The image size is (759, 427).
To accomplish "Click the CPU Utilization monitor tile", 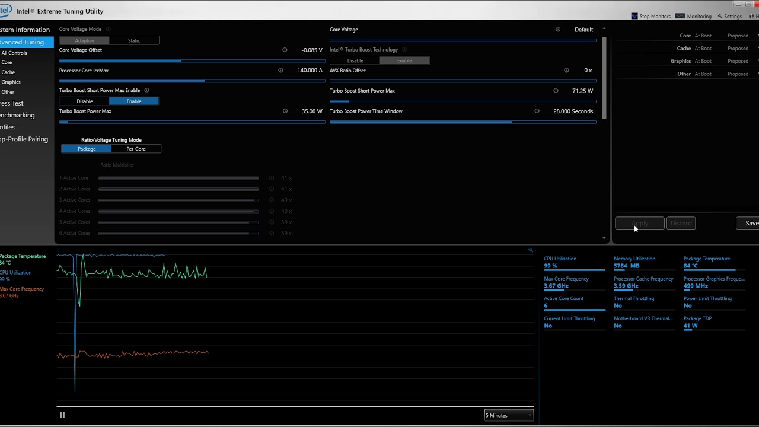I will click(574, 263).
